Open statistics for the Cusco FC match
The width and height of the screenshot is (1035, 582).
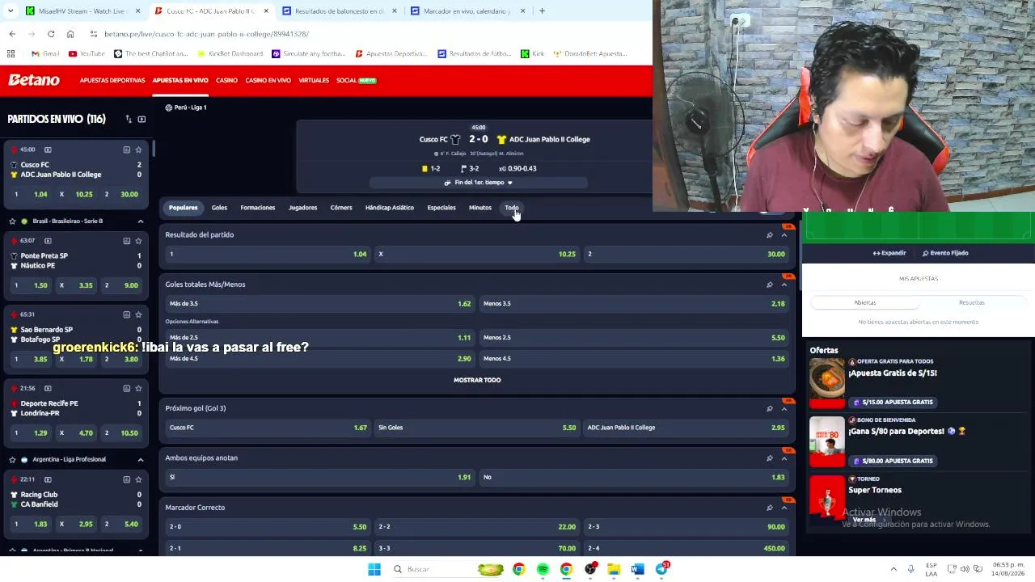(126, 150)
